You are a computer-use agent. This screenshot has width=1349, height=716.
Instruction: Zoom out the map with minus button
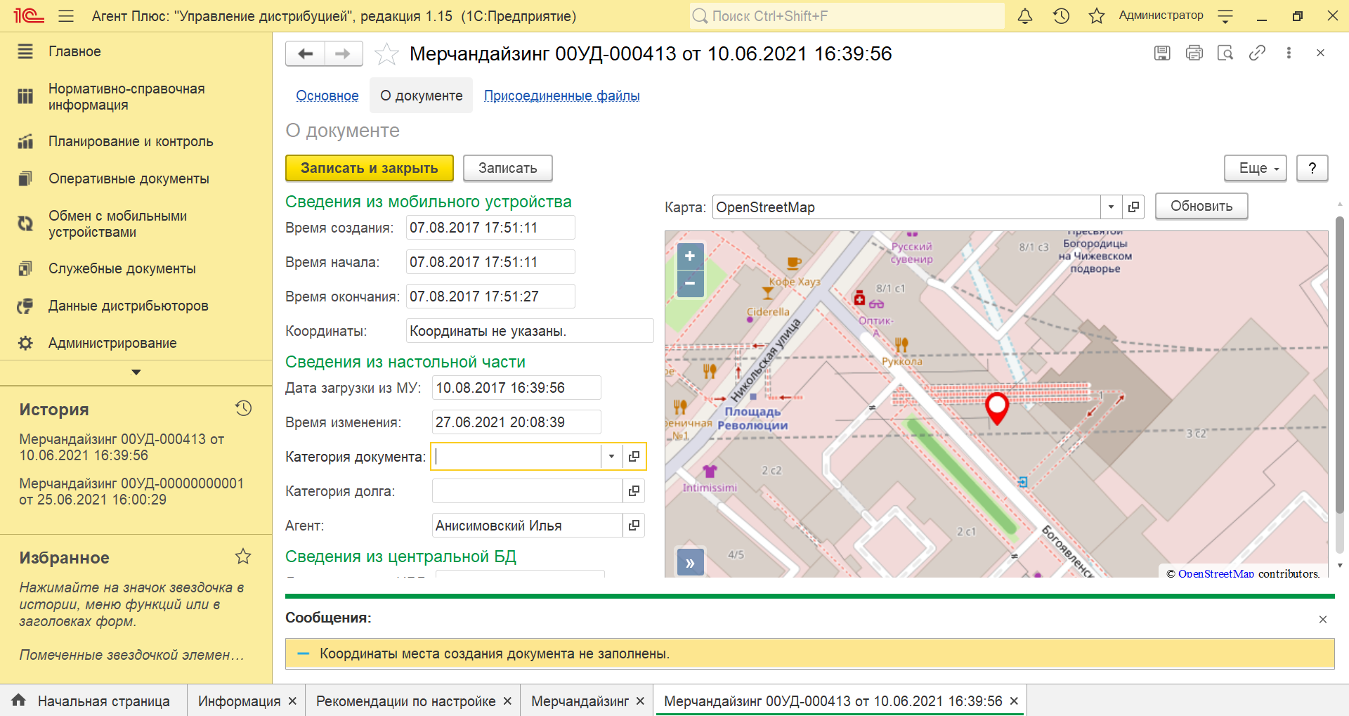[690, 284]
